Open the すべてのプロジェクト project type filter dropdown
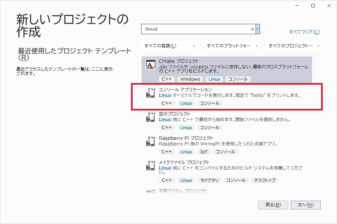 (293, 46)
